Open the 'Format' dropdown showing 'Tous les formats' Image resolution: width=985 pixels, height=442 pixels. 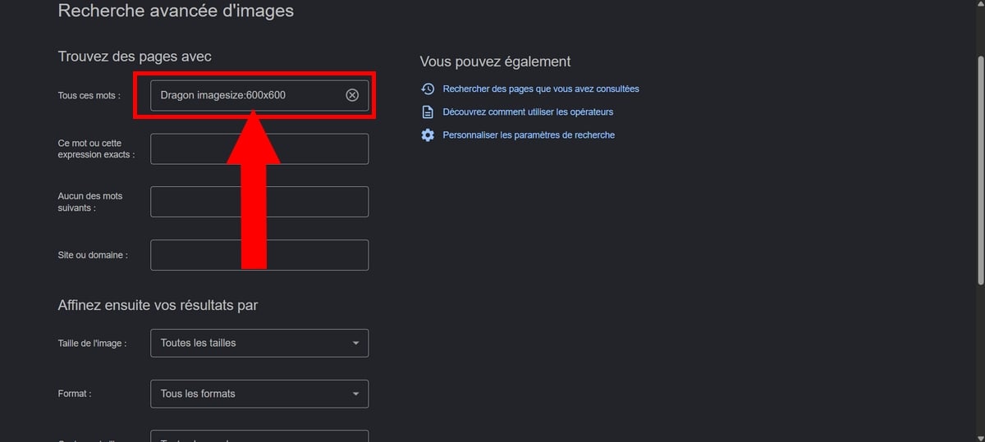click(x=259, y=394)
